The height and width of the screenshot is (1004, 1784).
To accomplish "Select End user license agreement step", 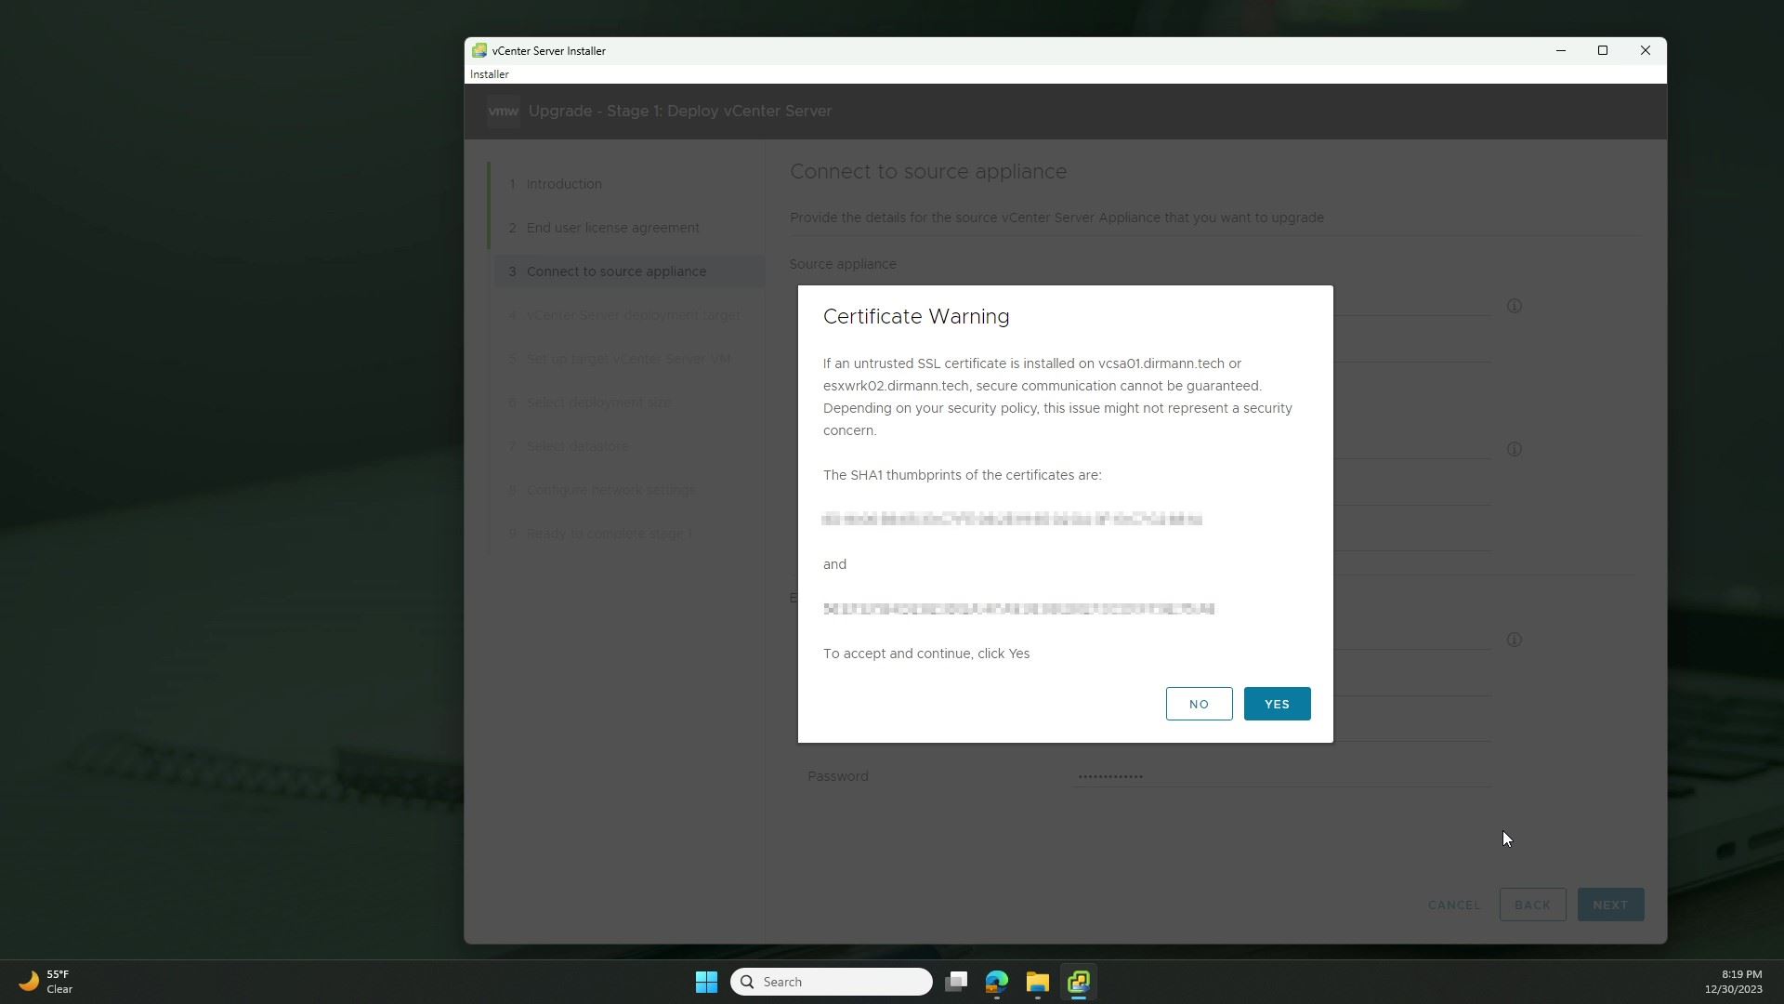I will pos(612,228).
